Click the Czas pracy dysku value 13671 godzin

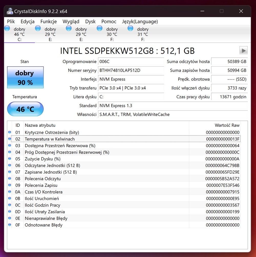229,97
